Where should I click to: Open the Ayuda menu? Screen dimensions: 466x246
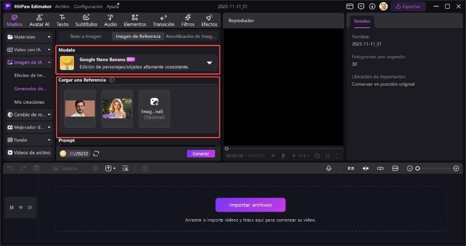(112, 6)
